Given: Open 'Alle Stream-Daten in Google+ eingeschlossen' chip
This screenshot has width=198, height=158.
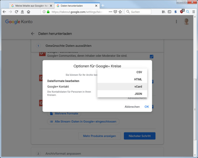Looking at the screenshot, I should 83,122.
